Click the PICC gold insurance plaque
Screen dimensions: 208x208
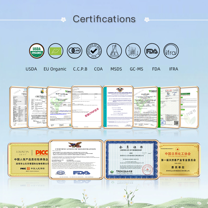point(28,160)
